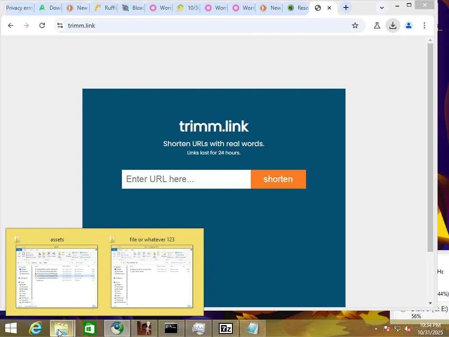Open the performance monitor taskbar icon
The width and height of the screenshot is (449, 337).
click(199, 328)
